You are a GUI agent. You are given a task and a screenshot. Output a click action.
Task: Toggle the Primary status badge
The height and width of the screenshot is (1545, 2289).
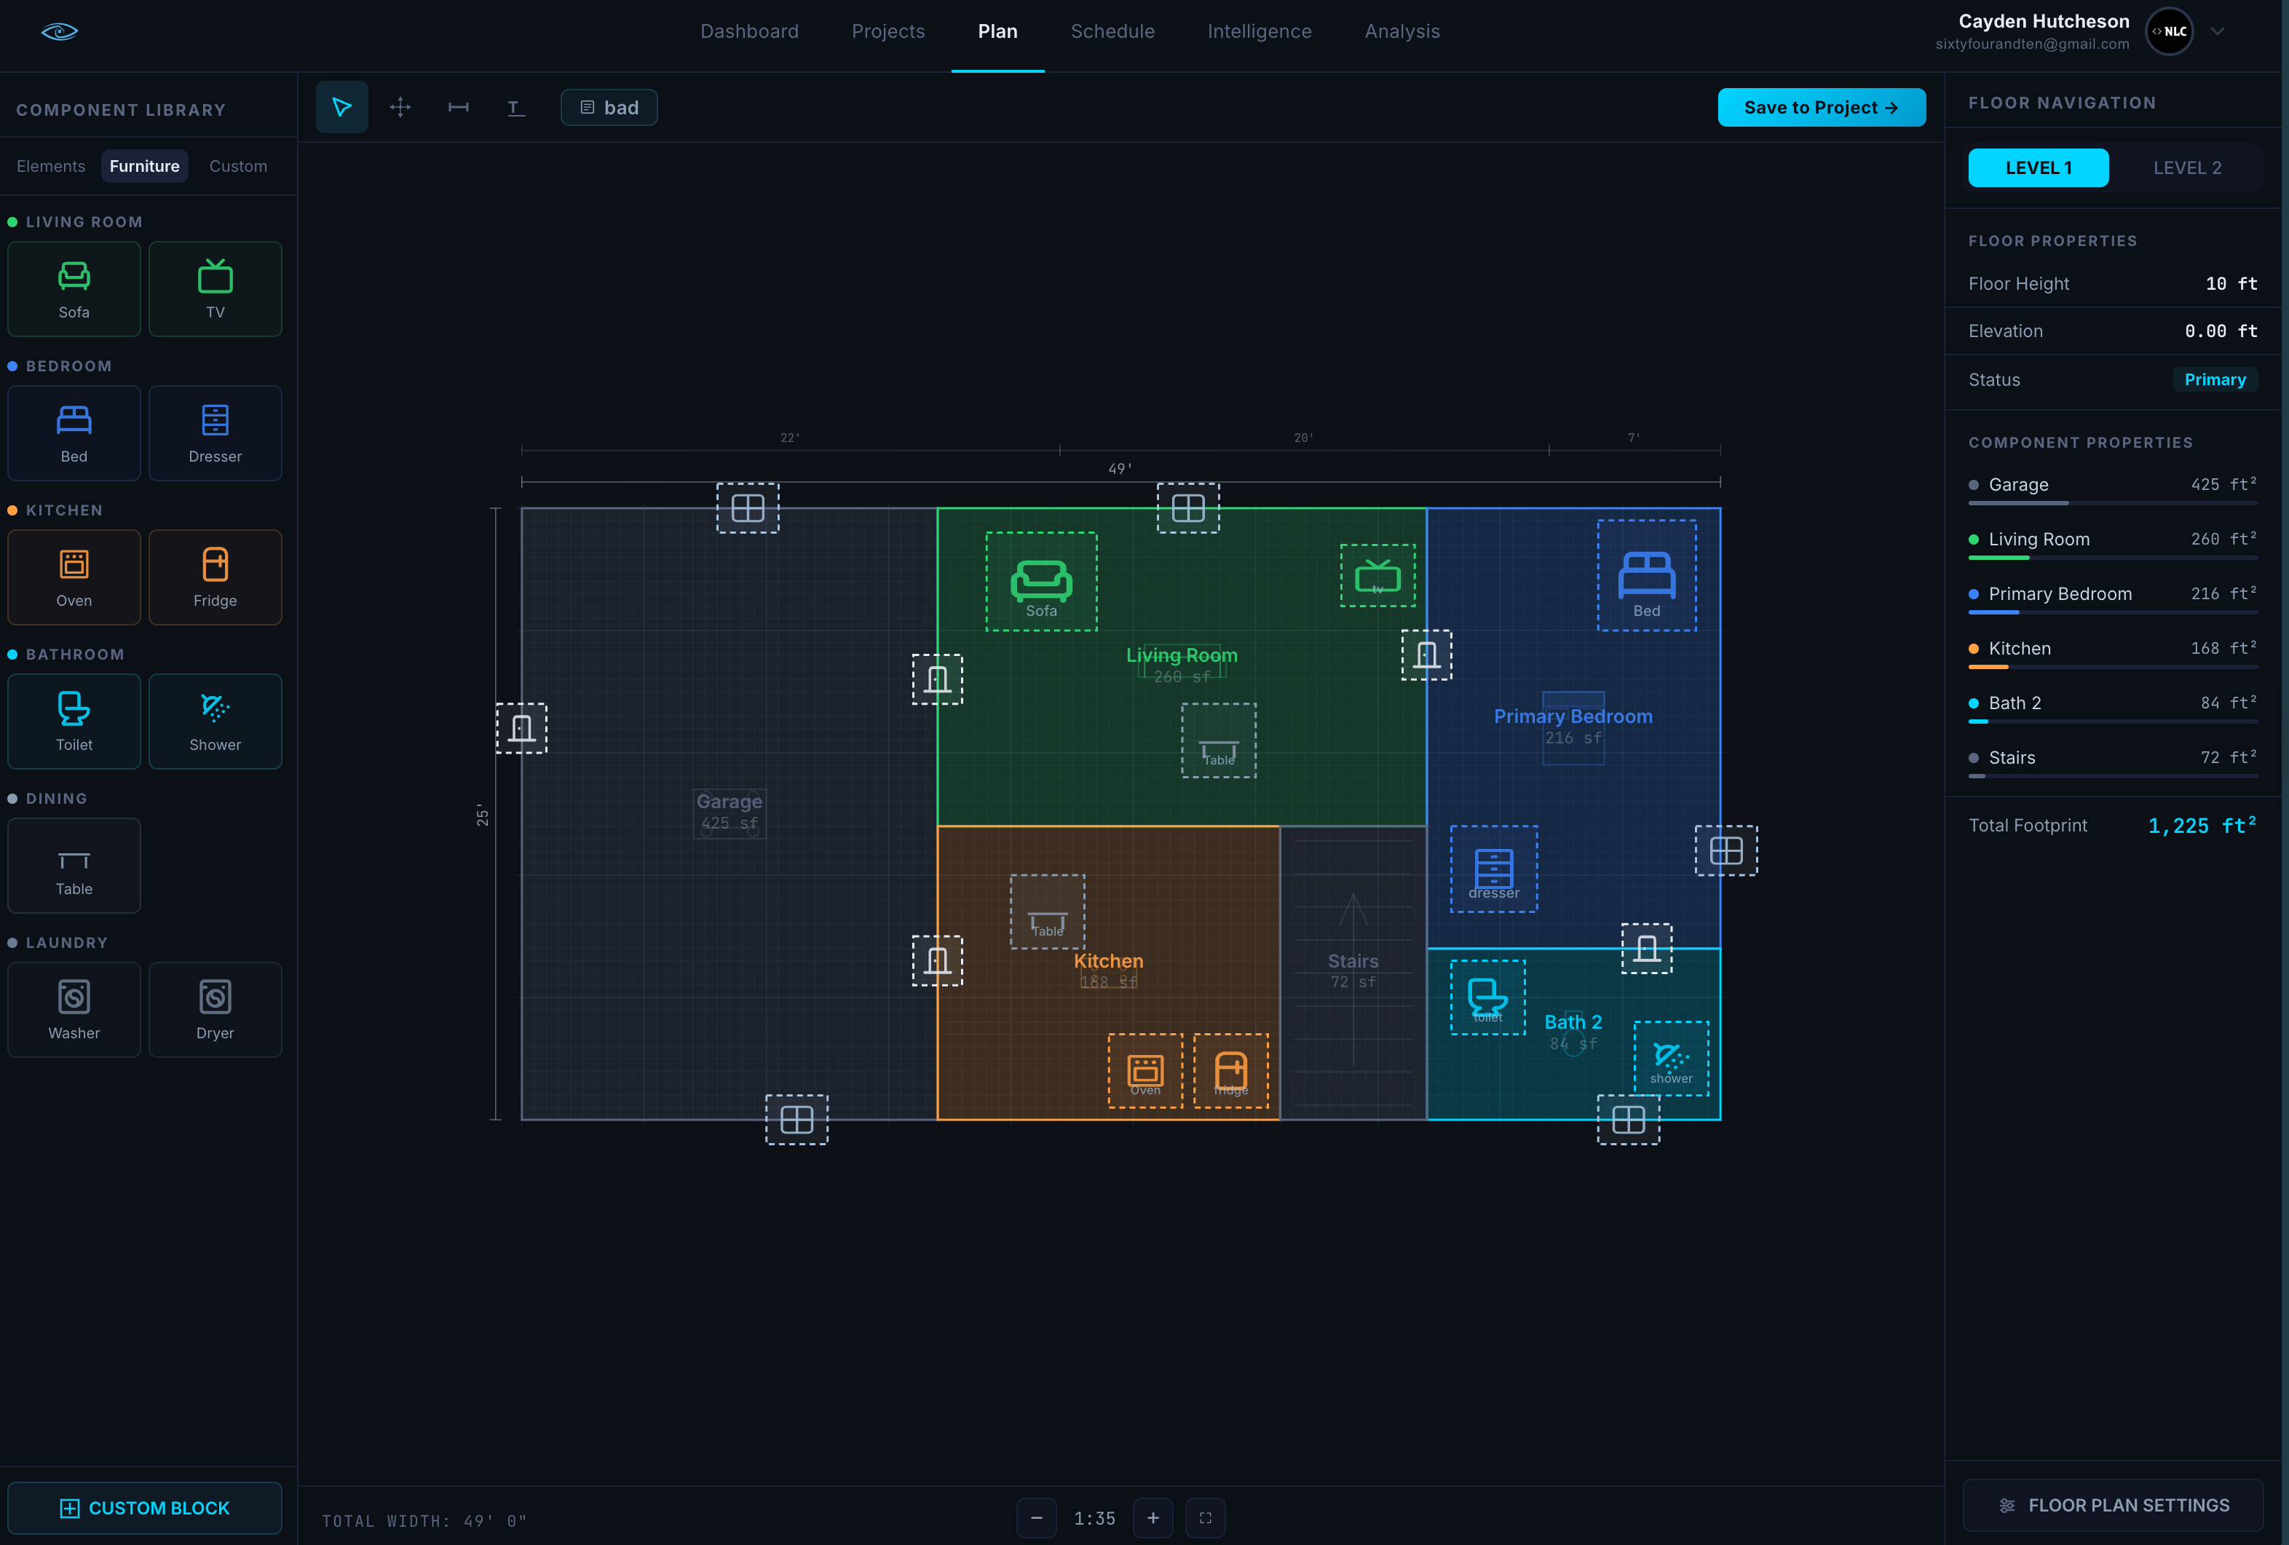[2214, 379]
